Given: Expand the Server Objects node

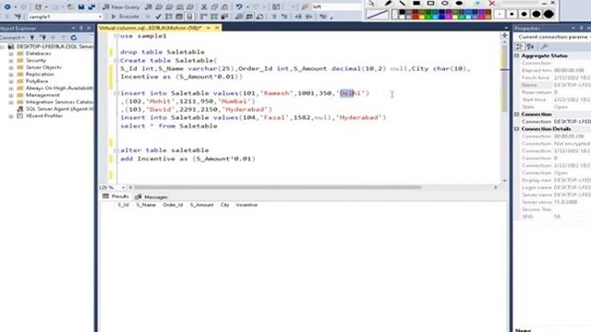Looking at the screenshot, I should tap(11, 67).
